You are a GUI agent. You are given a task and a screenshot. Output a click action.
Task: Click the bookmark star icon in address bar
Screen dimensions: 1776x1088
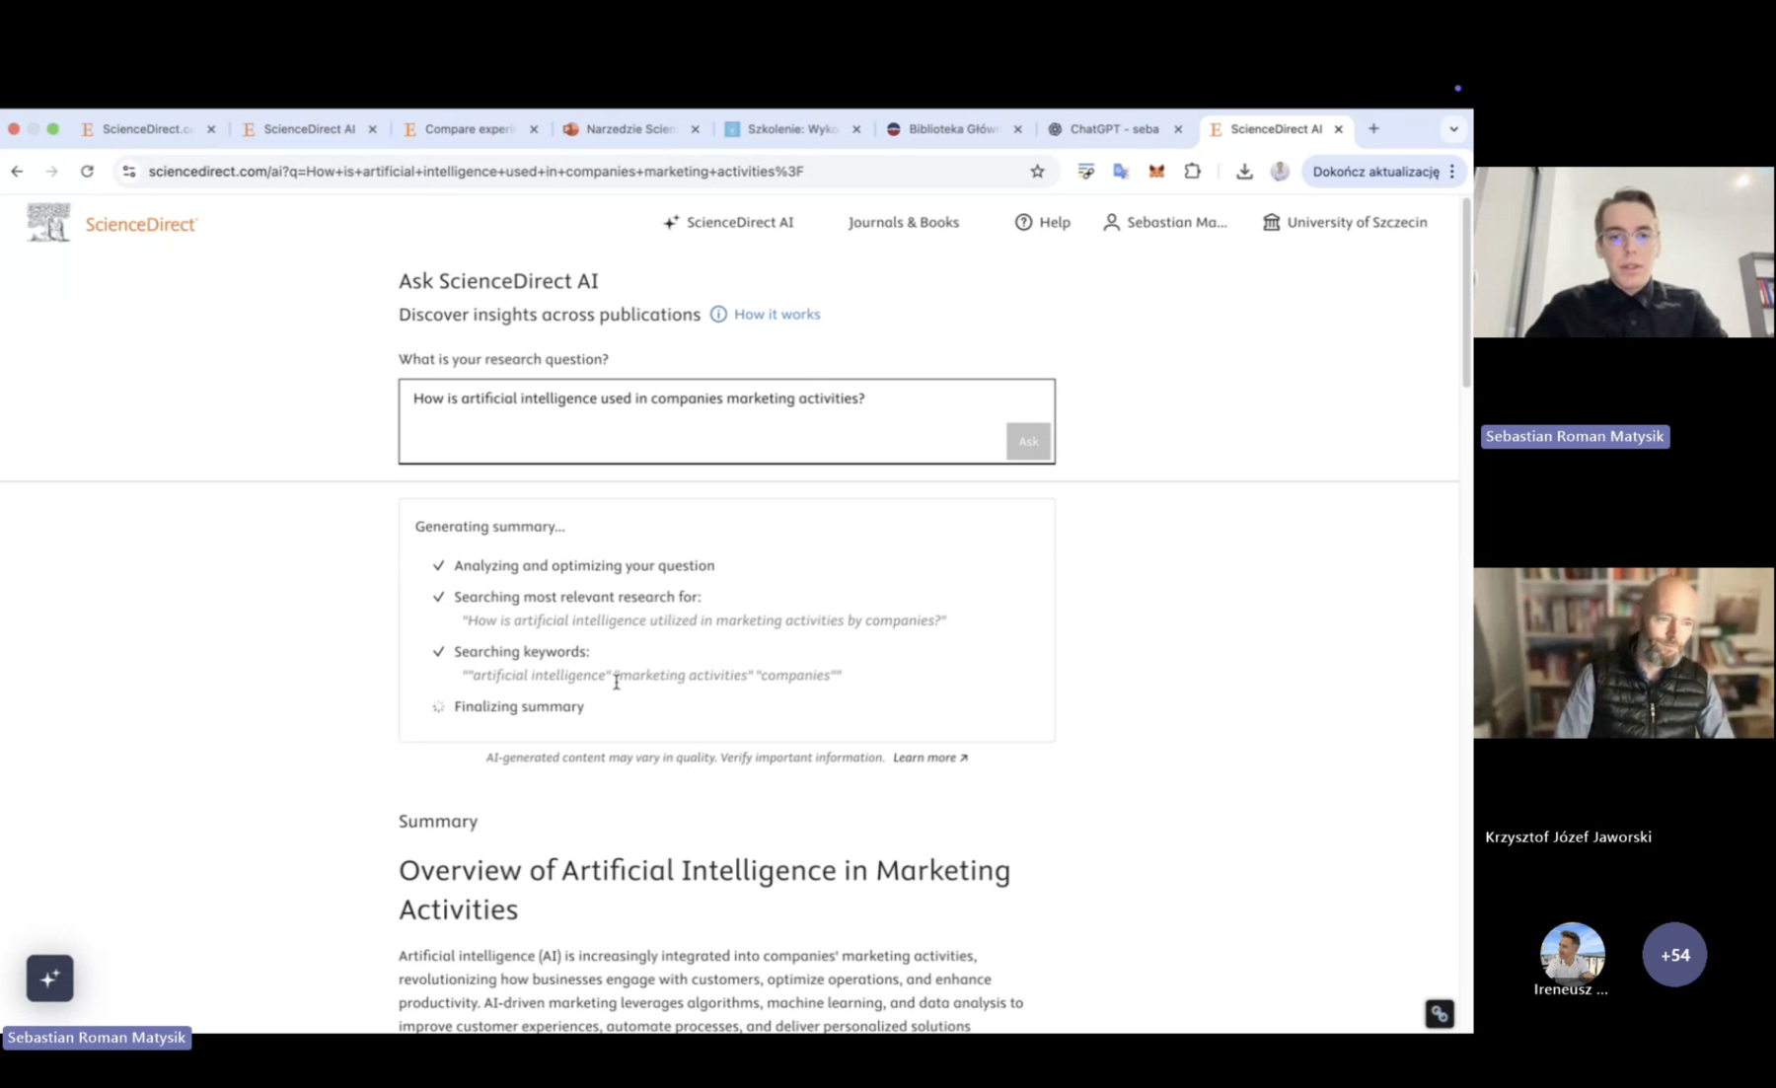(x=1037, y=172)
